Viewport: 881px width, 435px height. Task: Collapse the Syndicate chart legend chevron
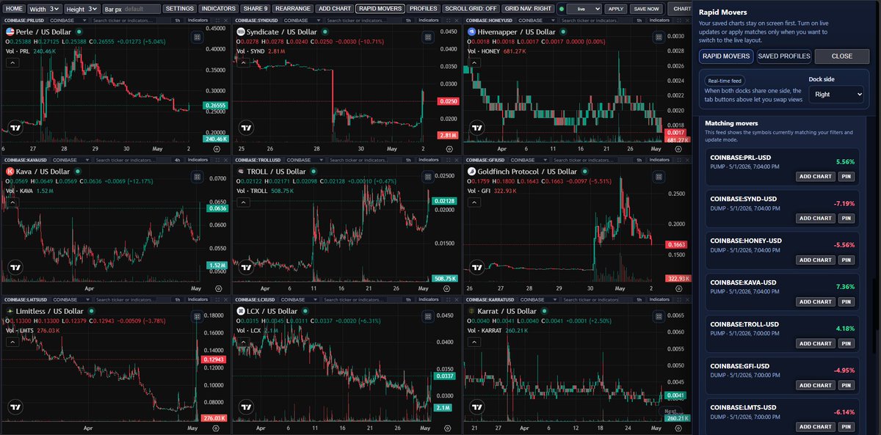(243, 63)
